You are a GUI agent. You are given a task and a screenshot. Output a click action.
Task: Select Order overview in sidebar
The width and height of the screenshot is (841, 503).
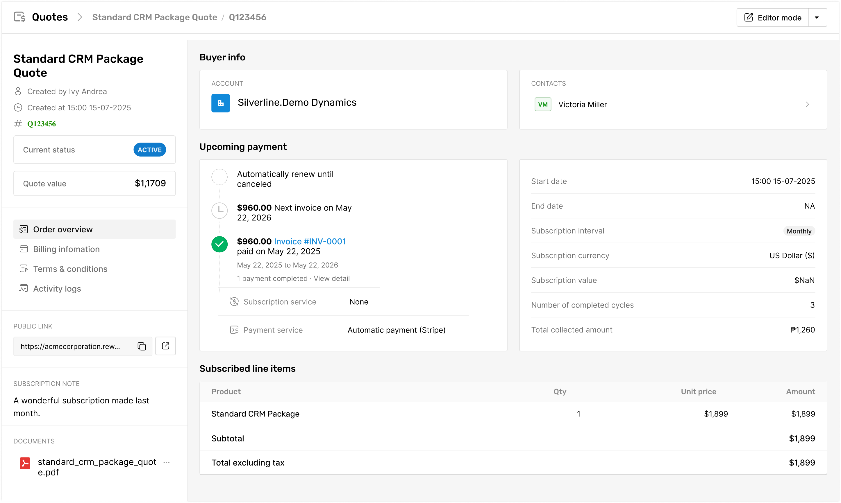coord(63,229)
